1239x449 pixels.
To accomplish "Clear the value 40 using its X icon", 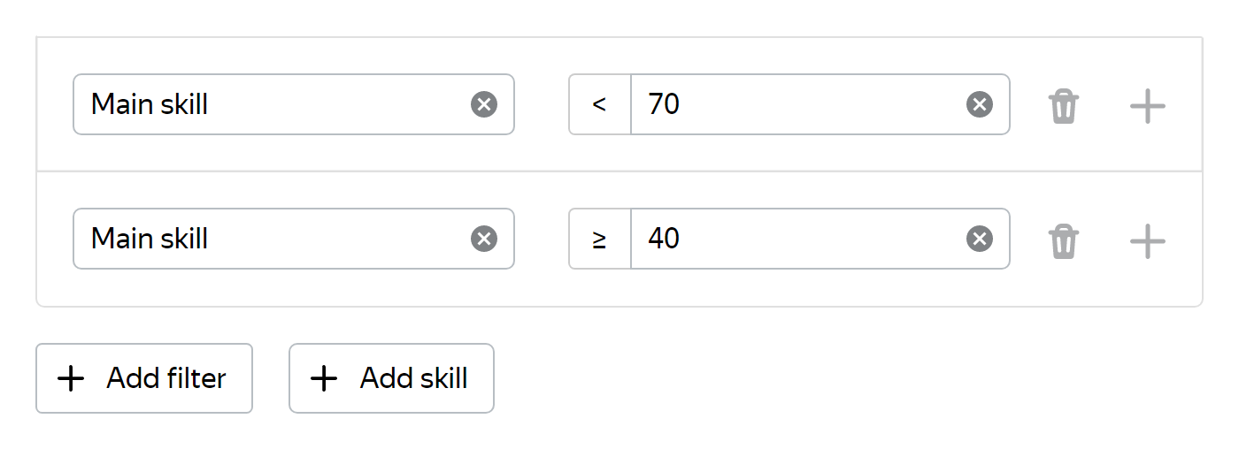I will [979, 240].
